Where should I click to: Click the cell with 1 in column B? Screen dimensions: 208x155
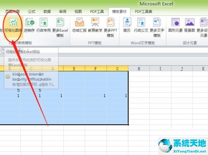[10, 95]
